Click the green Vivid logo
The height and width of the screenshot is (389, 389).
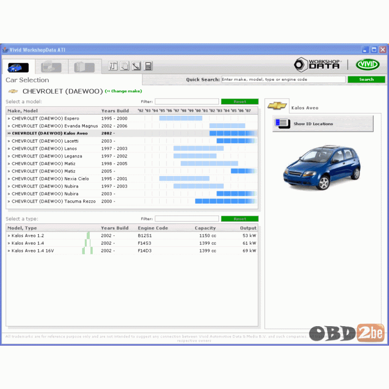point(368,64)
